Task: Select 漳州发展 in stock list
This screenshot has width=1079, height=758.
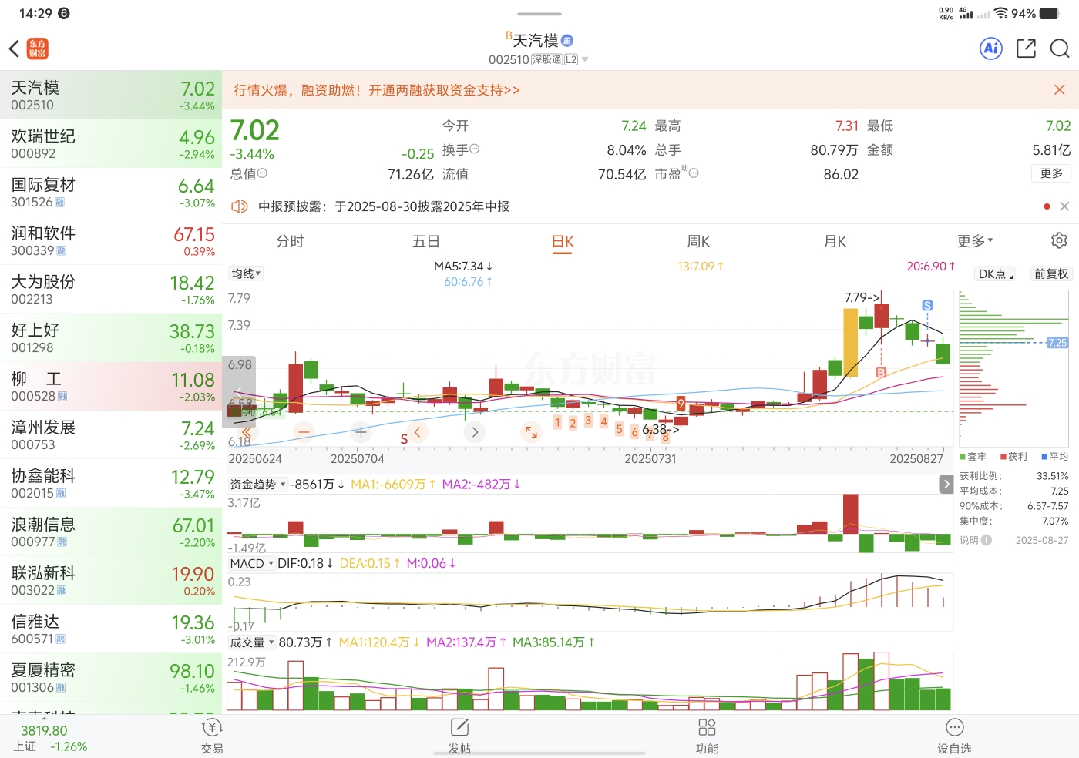Action: pos(111,434)
